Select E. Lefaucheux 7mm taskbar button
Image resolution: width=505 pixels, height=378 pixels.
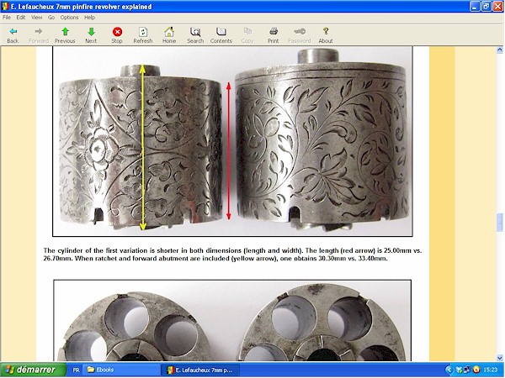pos(201,370)
